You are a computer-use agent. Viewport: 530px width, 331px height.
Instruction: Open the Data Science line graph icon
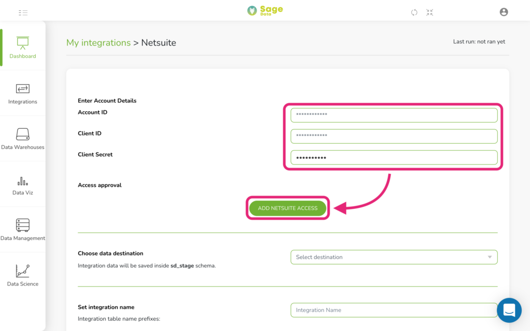[x=23, y=271]
